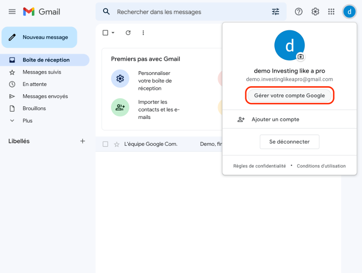Viewport: 362px width, 273px height.
Task: Click the demo Investing like a pro name
Action: [x=289, y=71]
